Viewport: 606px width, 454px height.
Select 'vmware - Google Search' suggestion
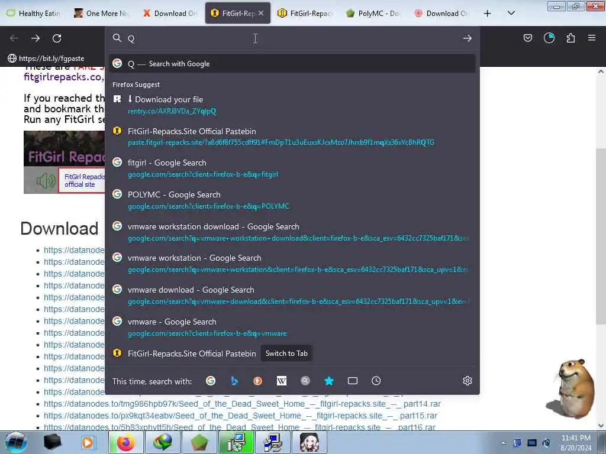point(292,327)
